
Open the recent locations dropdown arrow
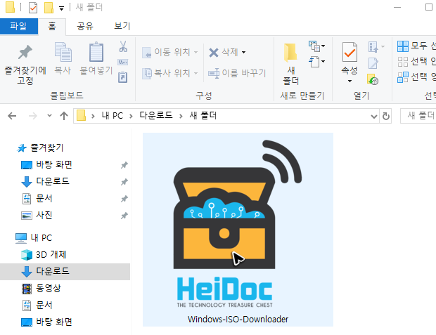click(x=49, y=115)
